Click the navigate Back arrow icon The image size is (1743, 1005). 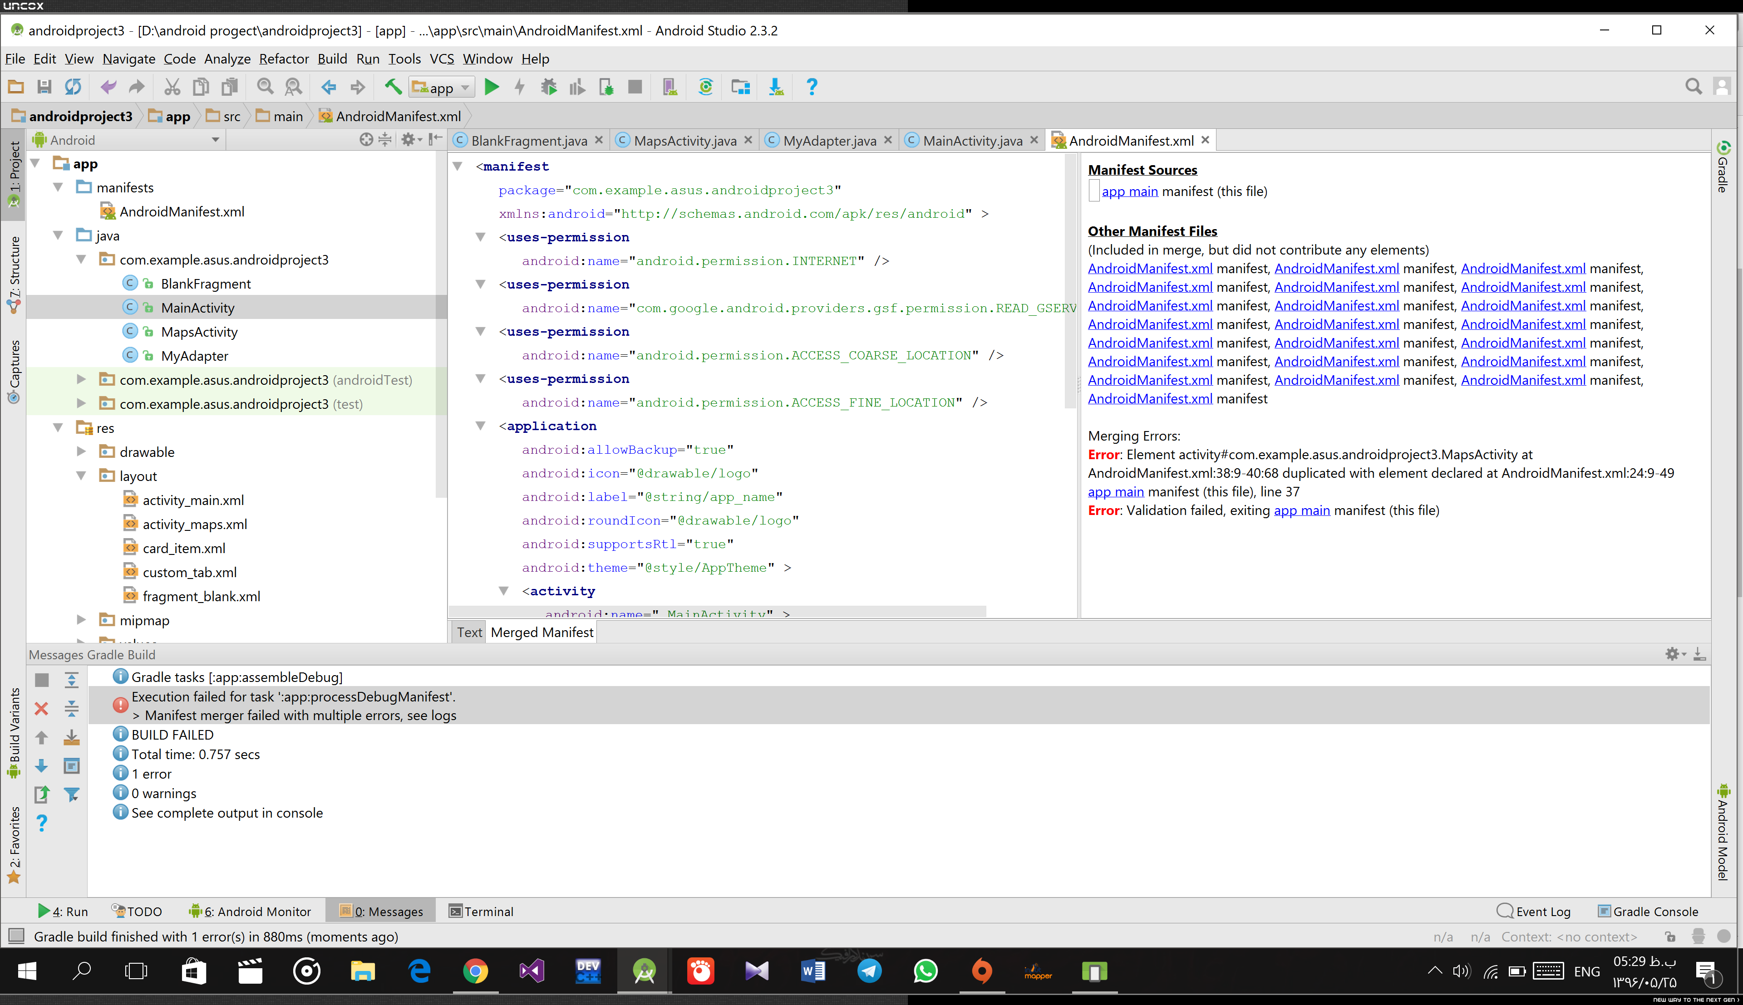pyautogui.click(x=329, y=87)
